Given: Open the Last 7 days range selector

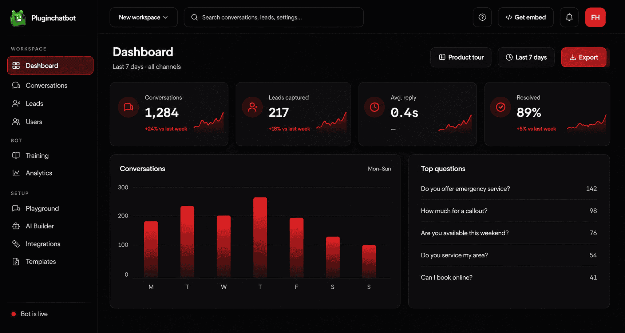Looking at the screenshot, I should 526,57.
